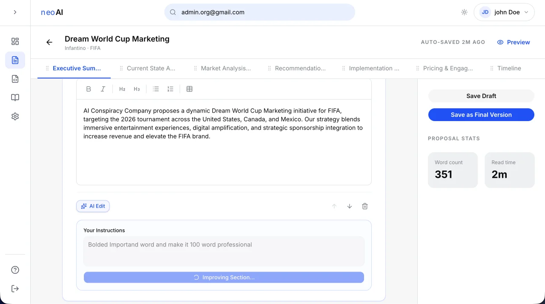This screenshot has height=304, width=545.
Task: Open the proposals document icon in sidebar
Action: (15, 60)
